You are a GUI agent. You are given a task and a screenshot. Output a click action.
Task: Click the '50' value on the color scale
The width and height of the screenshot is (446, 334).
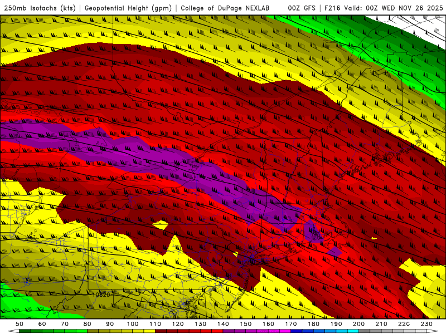20,324
